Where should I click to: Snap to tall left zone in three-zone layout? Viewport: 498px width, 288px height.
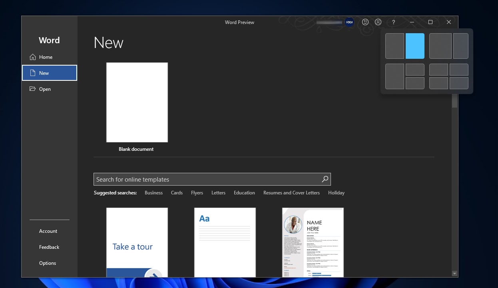pos(394,76)
